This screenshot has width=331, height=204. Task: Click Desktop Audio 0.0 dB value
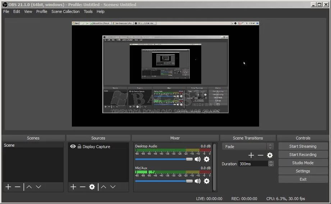point(206,146)
